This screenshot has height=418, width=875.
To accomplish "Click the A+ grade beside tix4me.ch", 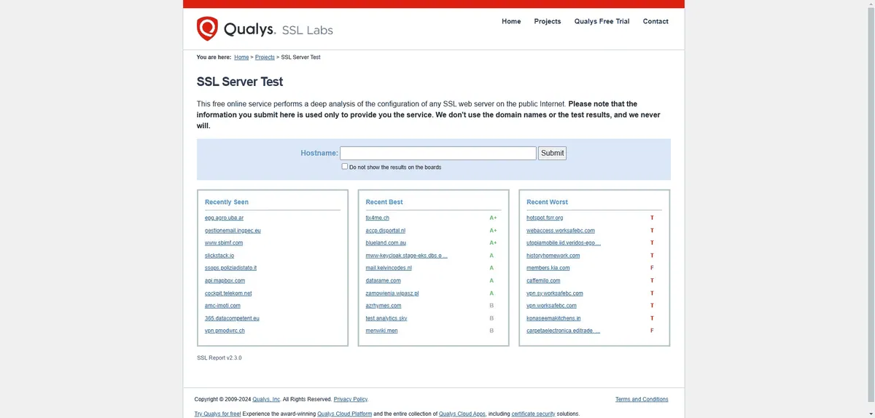I will [x=493, y=218].
